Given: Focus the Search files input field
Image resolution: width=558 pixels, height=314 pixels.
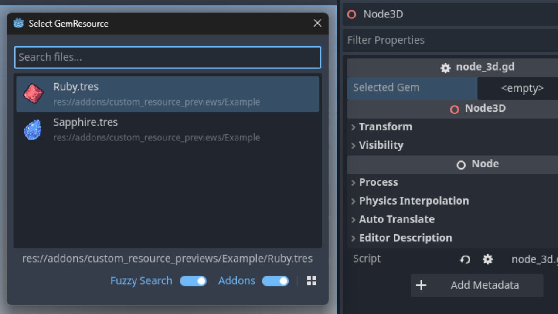Looking at the screenshot, I should [167, 57].
